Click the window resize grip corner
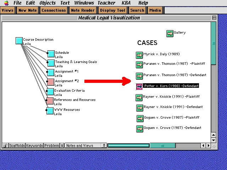227x170 pixels. (214, 146)
